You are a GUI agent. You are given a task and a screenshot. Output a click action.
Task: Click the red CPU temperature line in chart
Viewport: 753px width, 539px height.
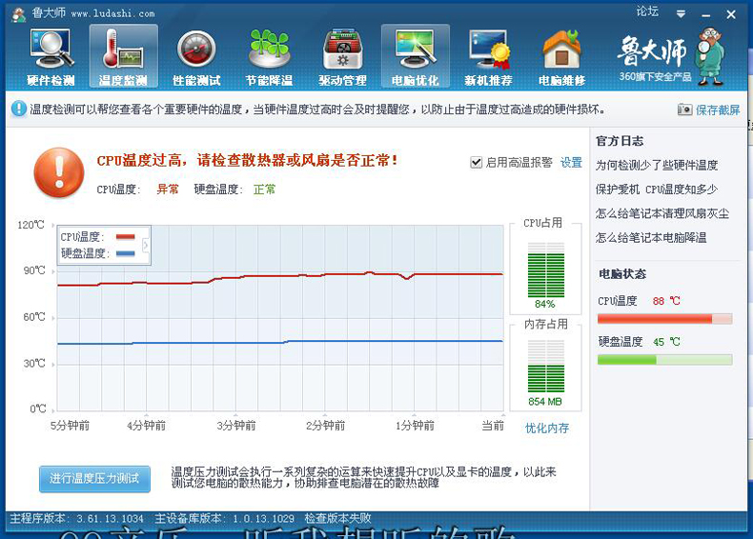coord(280,276)
